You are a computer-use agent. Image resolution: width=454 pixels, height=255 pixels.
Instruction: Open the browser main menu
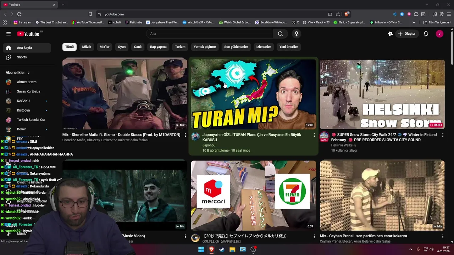tap(449, 14)
